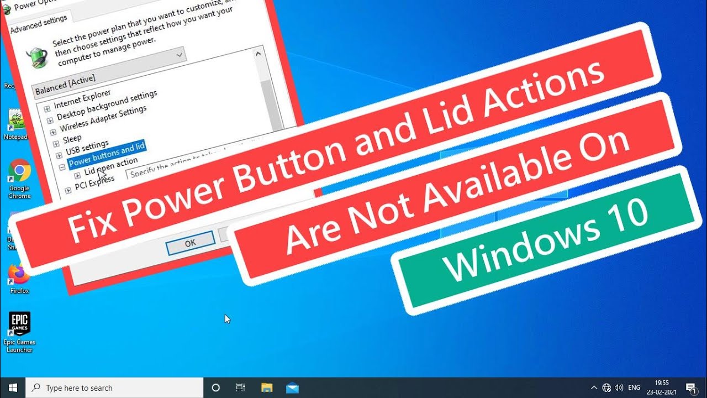Expand the Sleep tree node
The height and width of the screenshot is (398, 707).
coord(56,144)
